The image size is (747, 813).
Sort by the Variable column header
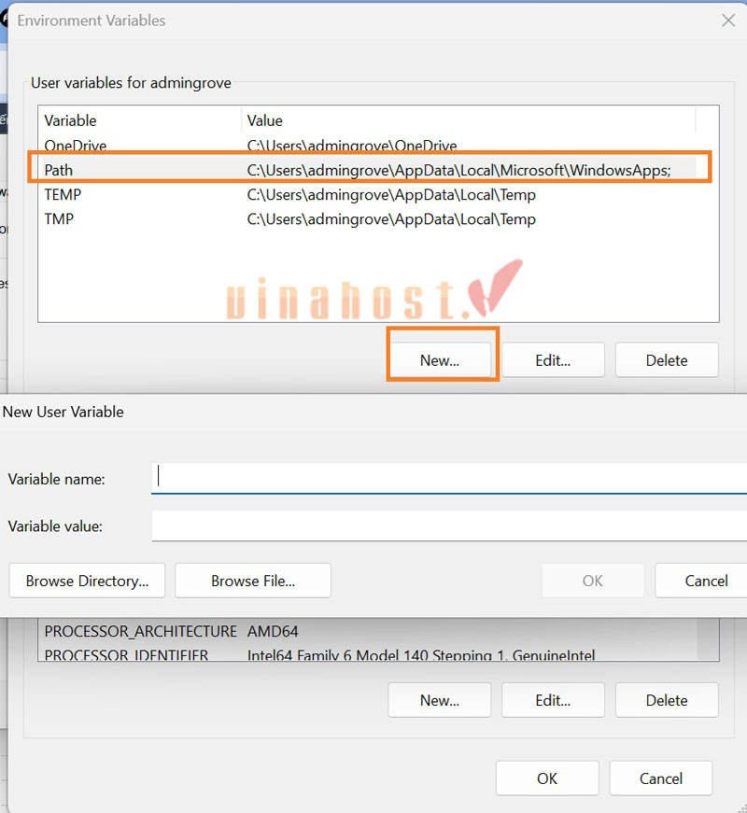[140, 120]
